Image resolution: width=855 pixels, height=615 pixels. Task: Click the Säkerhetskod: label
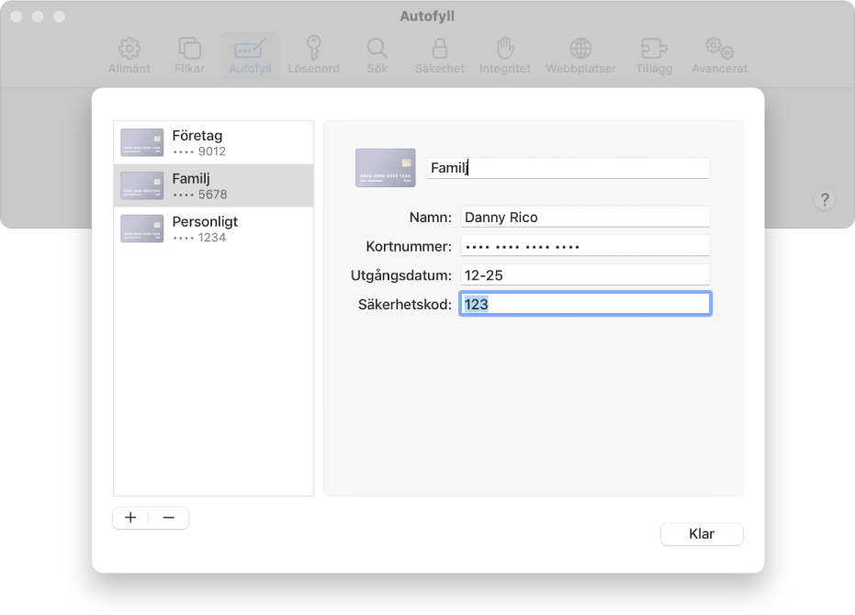point(405,304)
